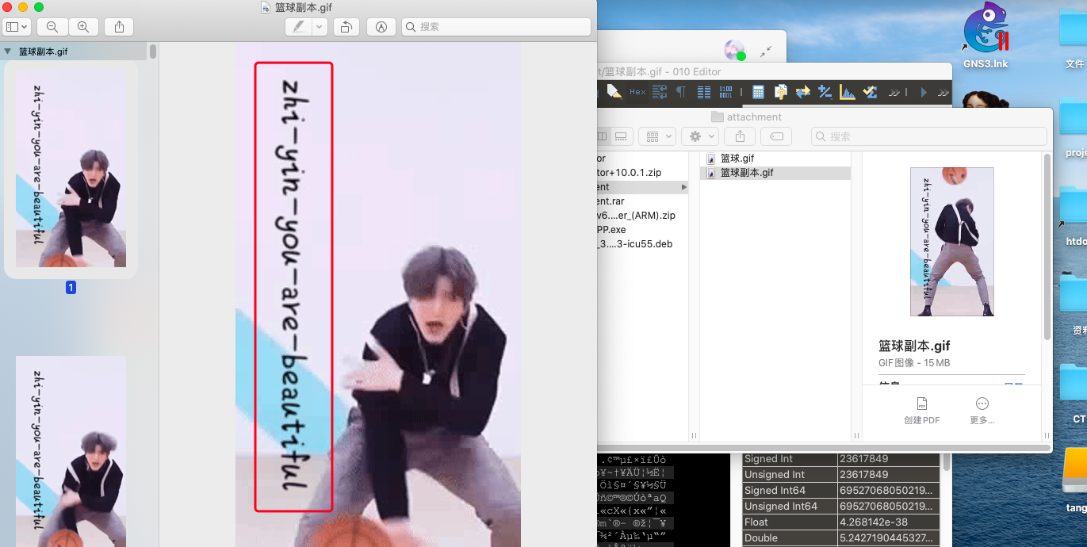
Task: Switch Finder to column view
Action: [x=603, y=136]
